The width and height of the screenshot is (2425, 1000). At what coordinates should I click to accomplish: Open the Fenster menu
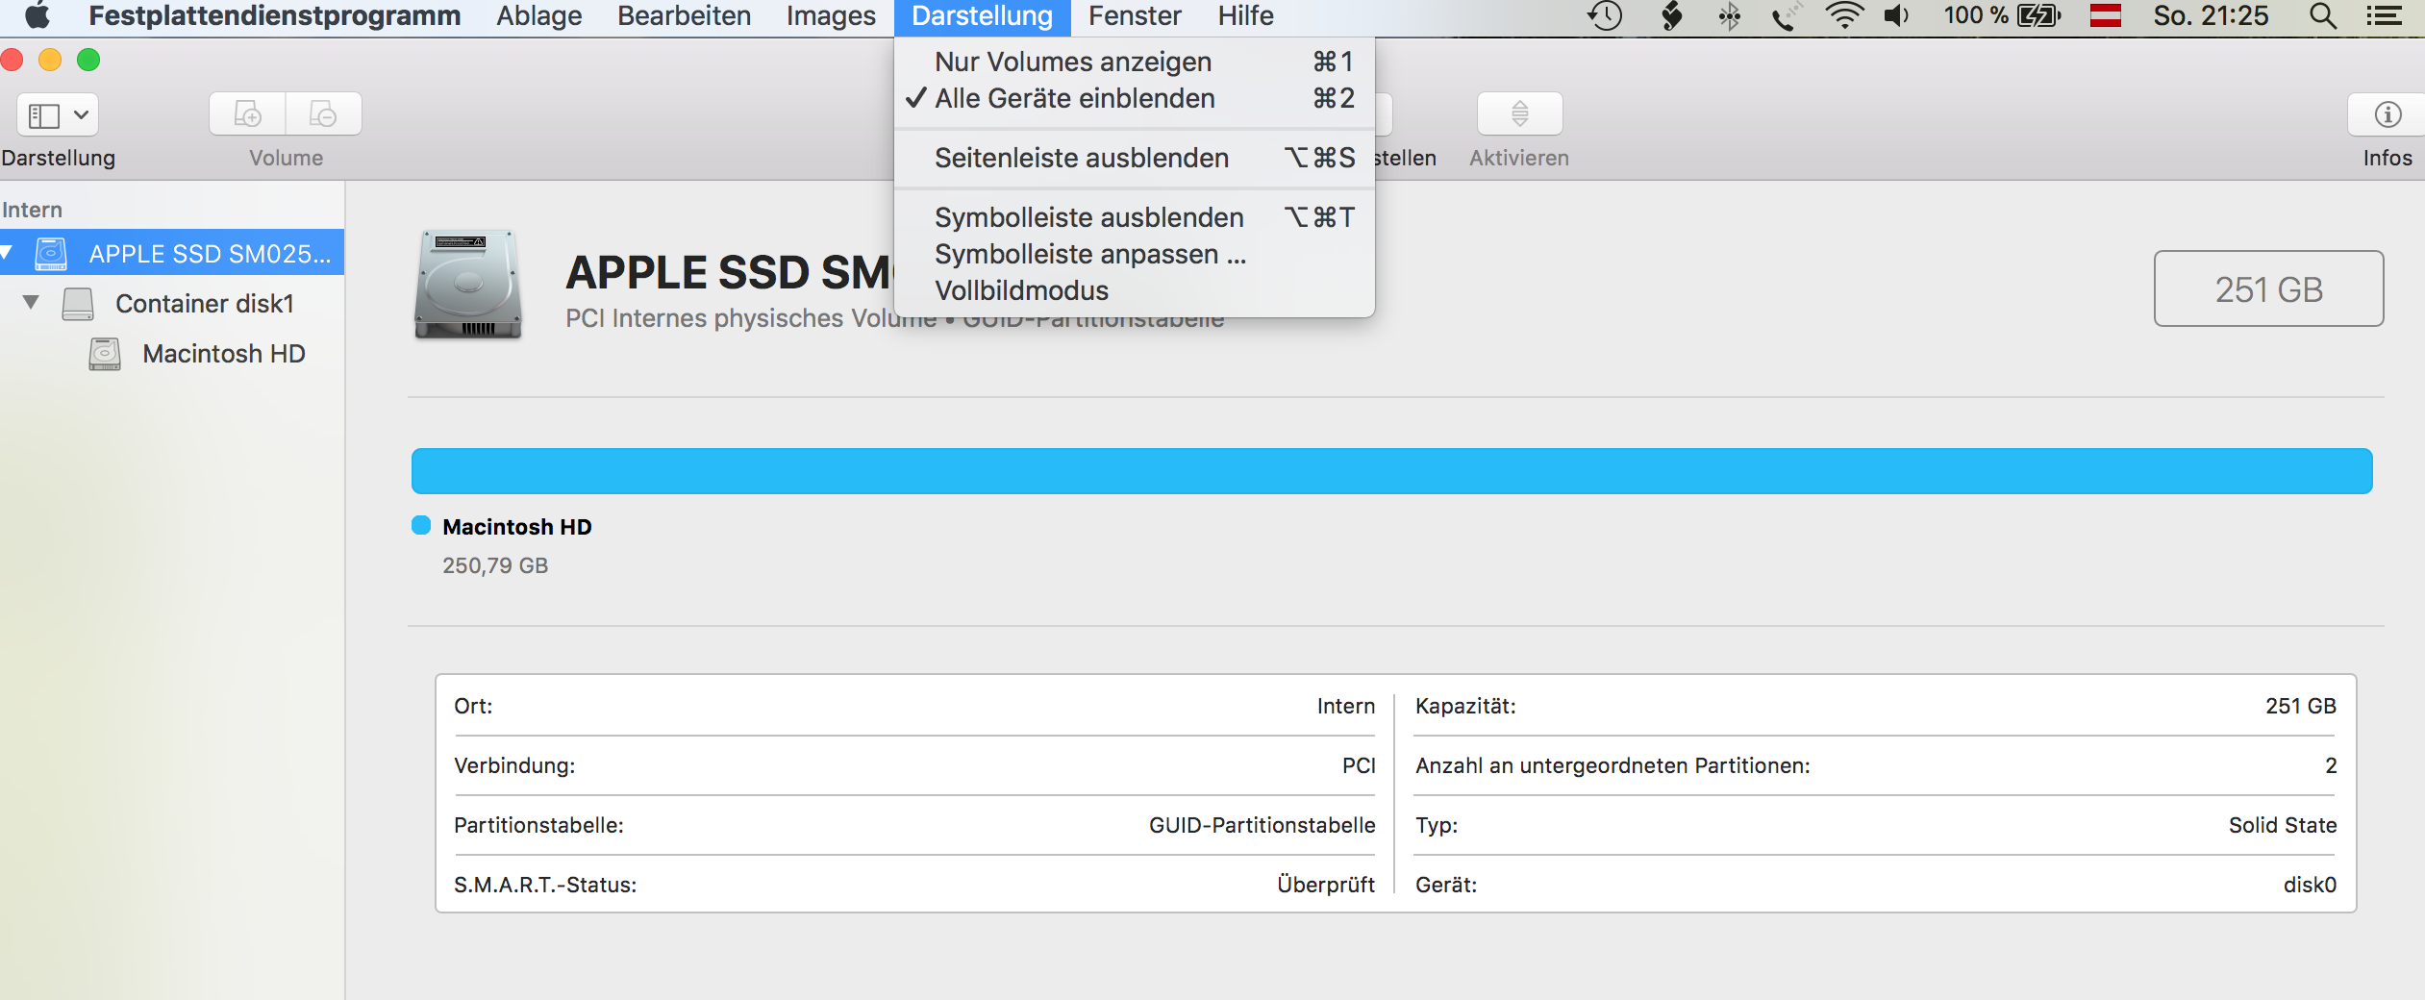coord(1135,16)
